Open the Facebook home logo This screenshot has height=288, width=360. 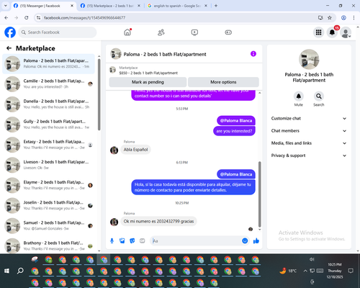[x=10, y=32]
